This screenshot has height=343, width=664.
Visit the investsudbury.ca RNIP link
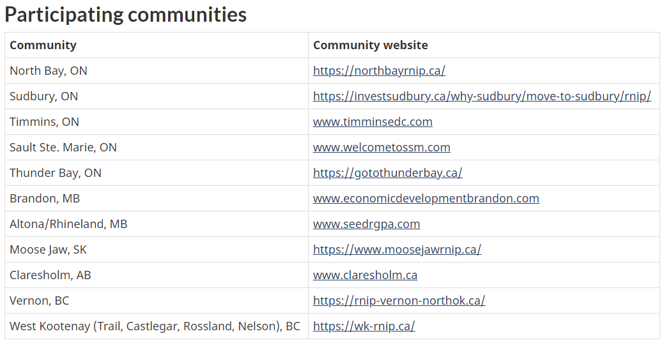[482, 96]
